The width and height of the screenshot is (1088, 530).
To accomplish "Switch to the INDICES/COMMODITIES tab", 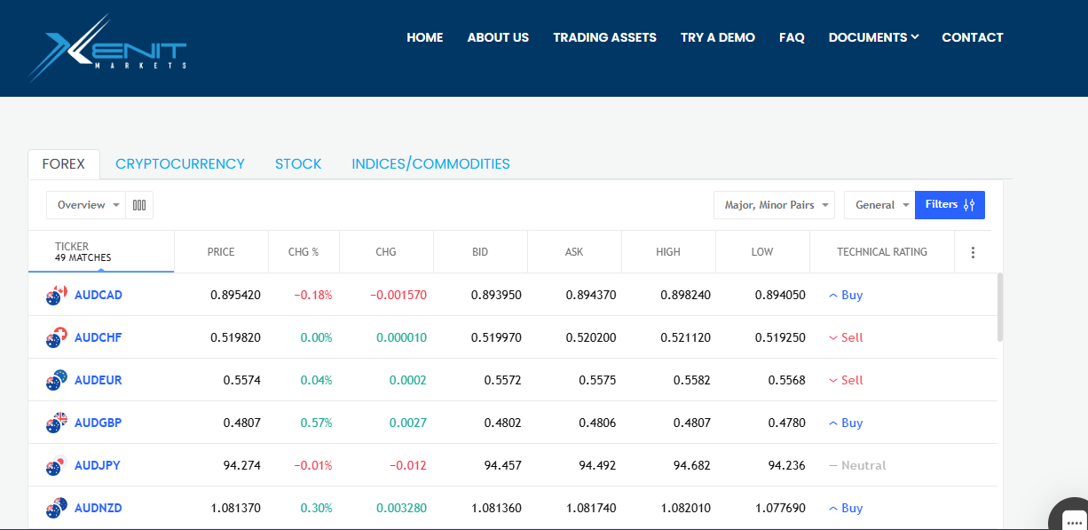I will click(430, 164).
